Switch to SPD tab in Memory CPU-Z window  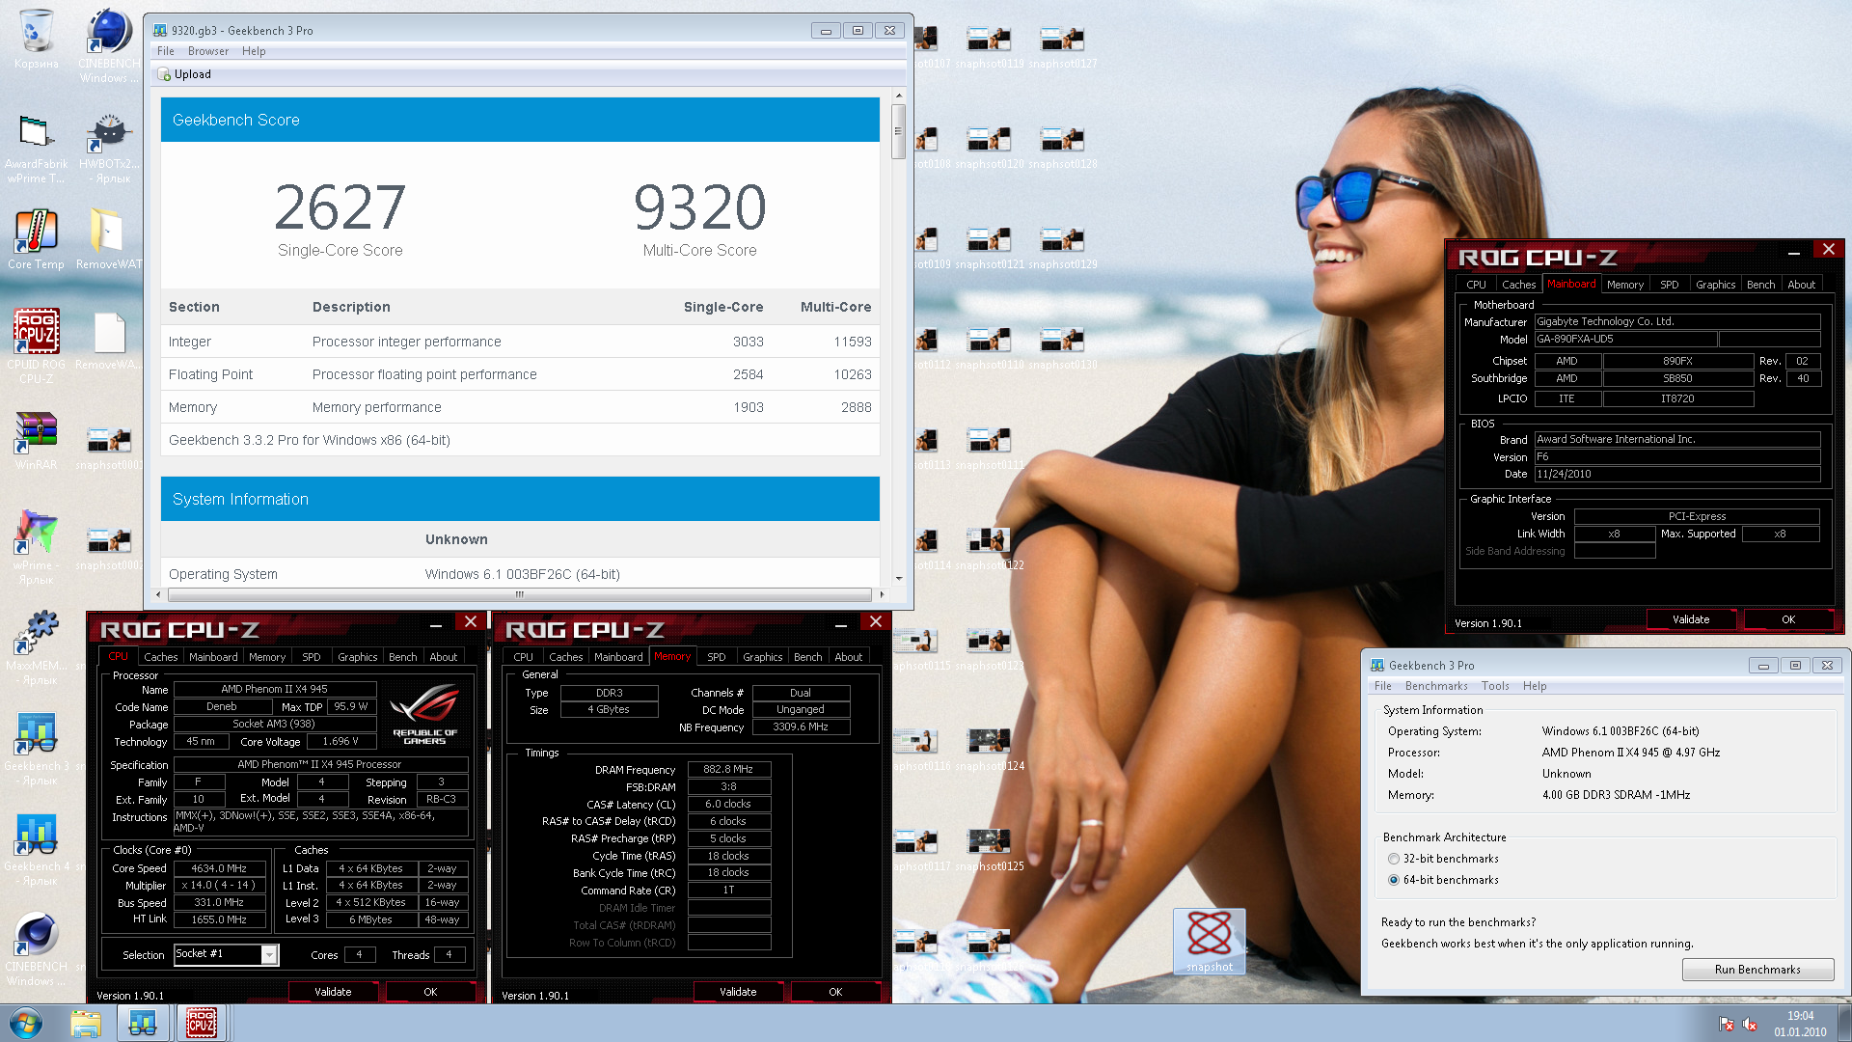(716, 657)
